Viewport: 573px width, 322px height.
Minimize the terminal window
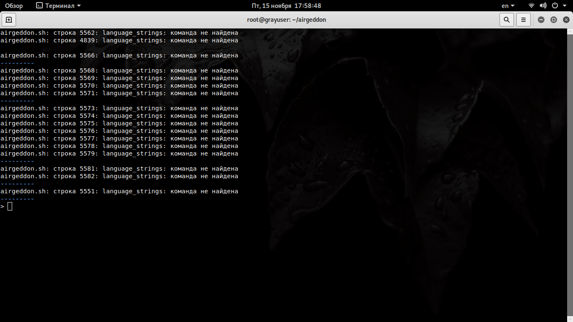541,20
